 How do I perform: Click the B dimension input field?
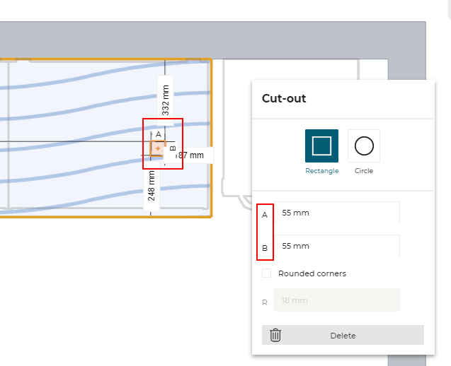coord(337,246)
